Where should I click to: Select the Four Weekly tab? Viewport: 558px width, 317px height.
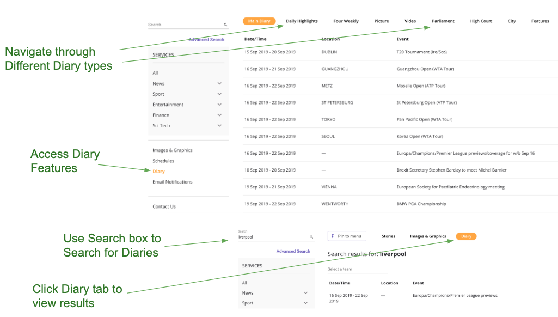click(346, 21)
